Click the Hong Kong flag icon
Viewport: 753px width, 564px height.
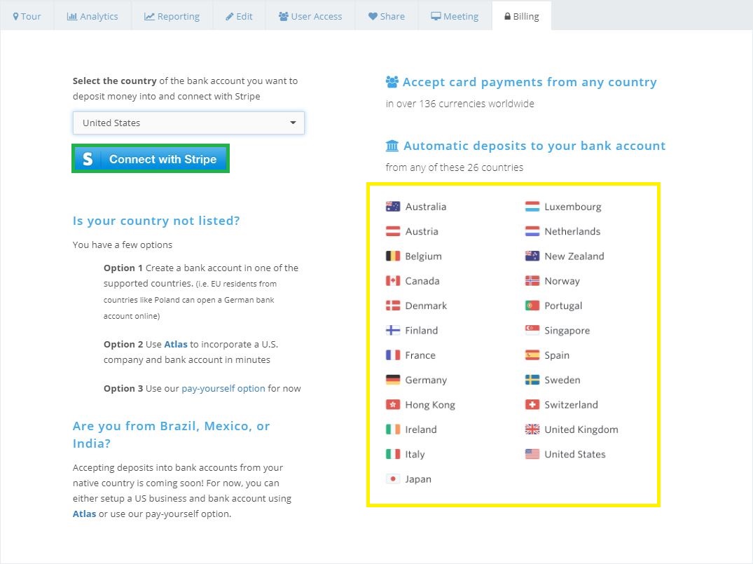click(x=393, y=404)
